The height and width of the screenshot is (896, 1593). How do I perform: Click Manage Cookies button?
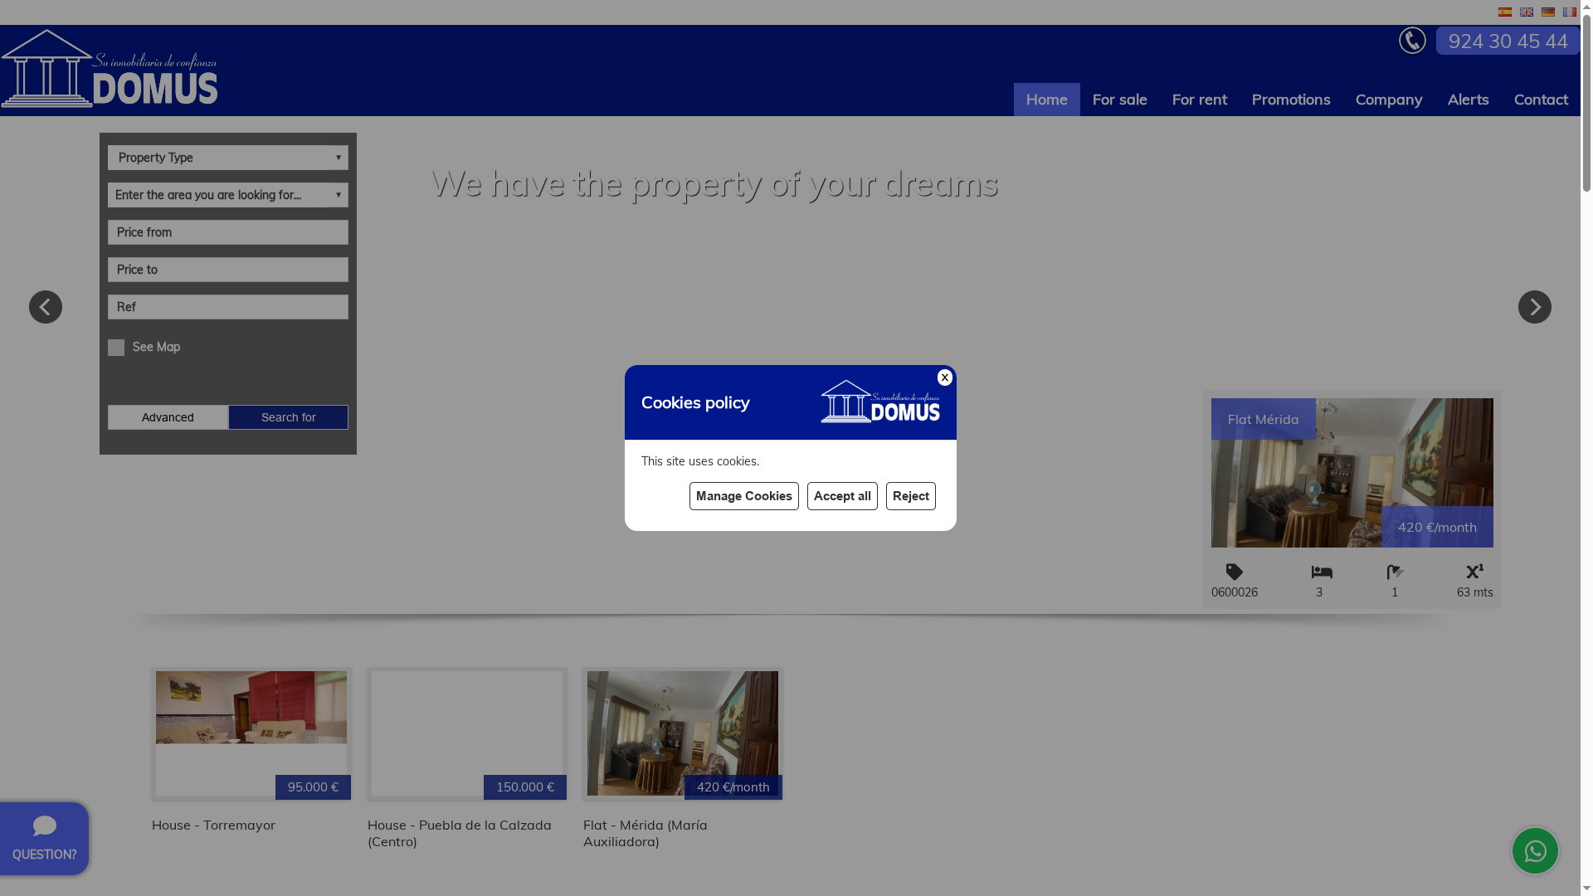tap(743, 496)
